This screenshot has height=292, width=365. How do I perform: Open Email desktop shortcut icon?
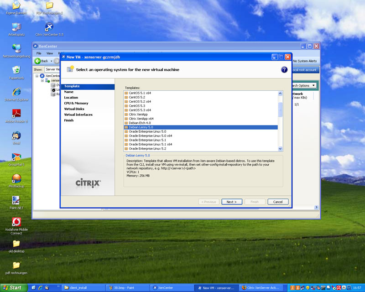(x=16, y=136)
